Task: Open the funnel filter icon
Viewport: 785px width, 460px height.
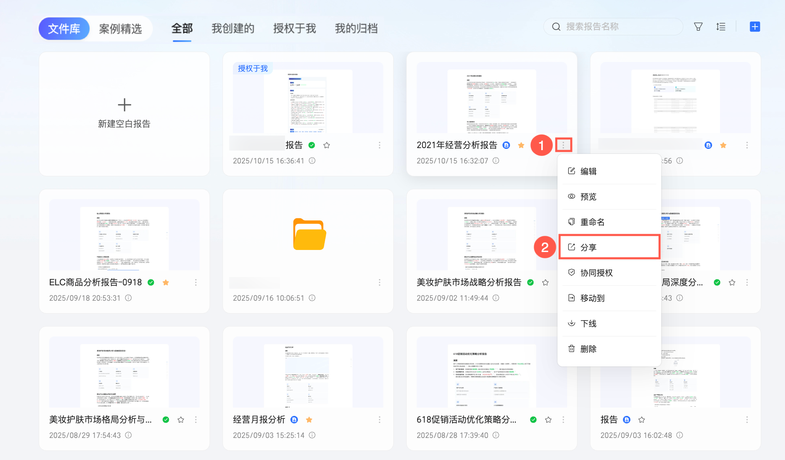Action: (698, 27)
